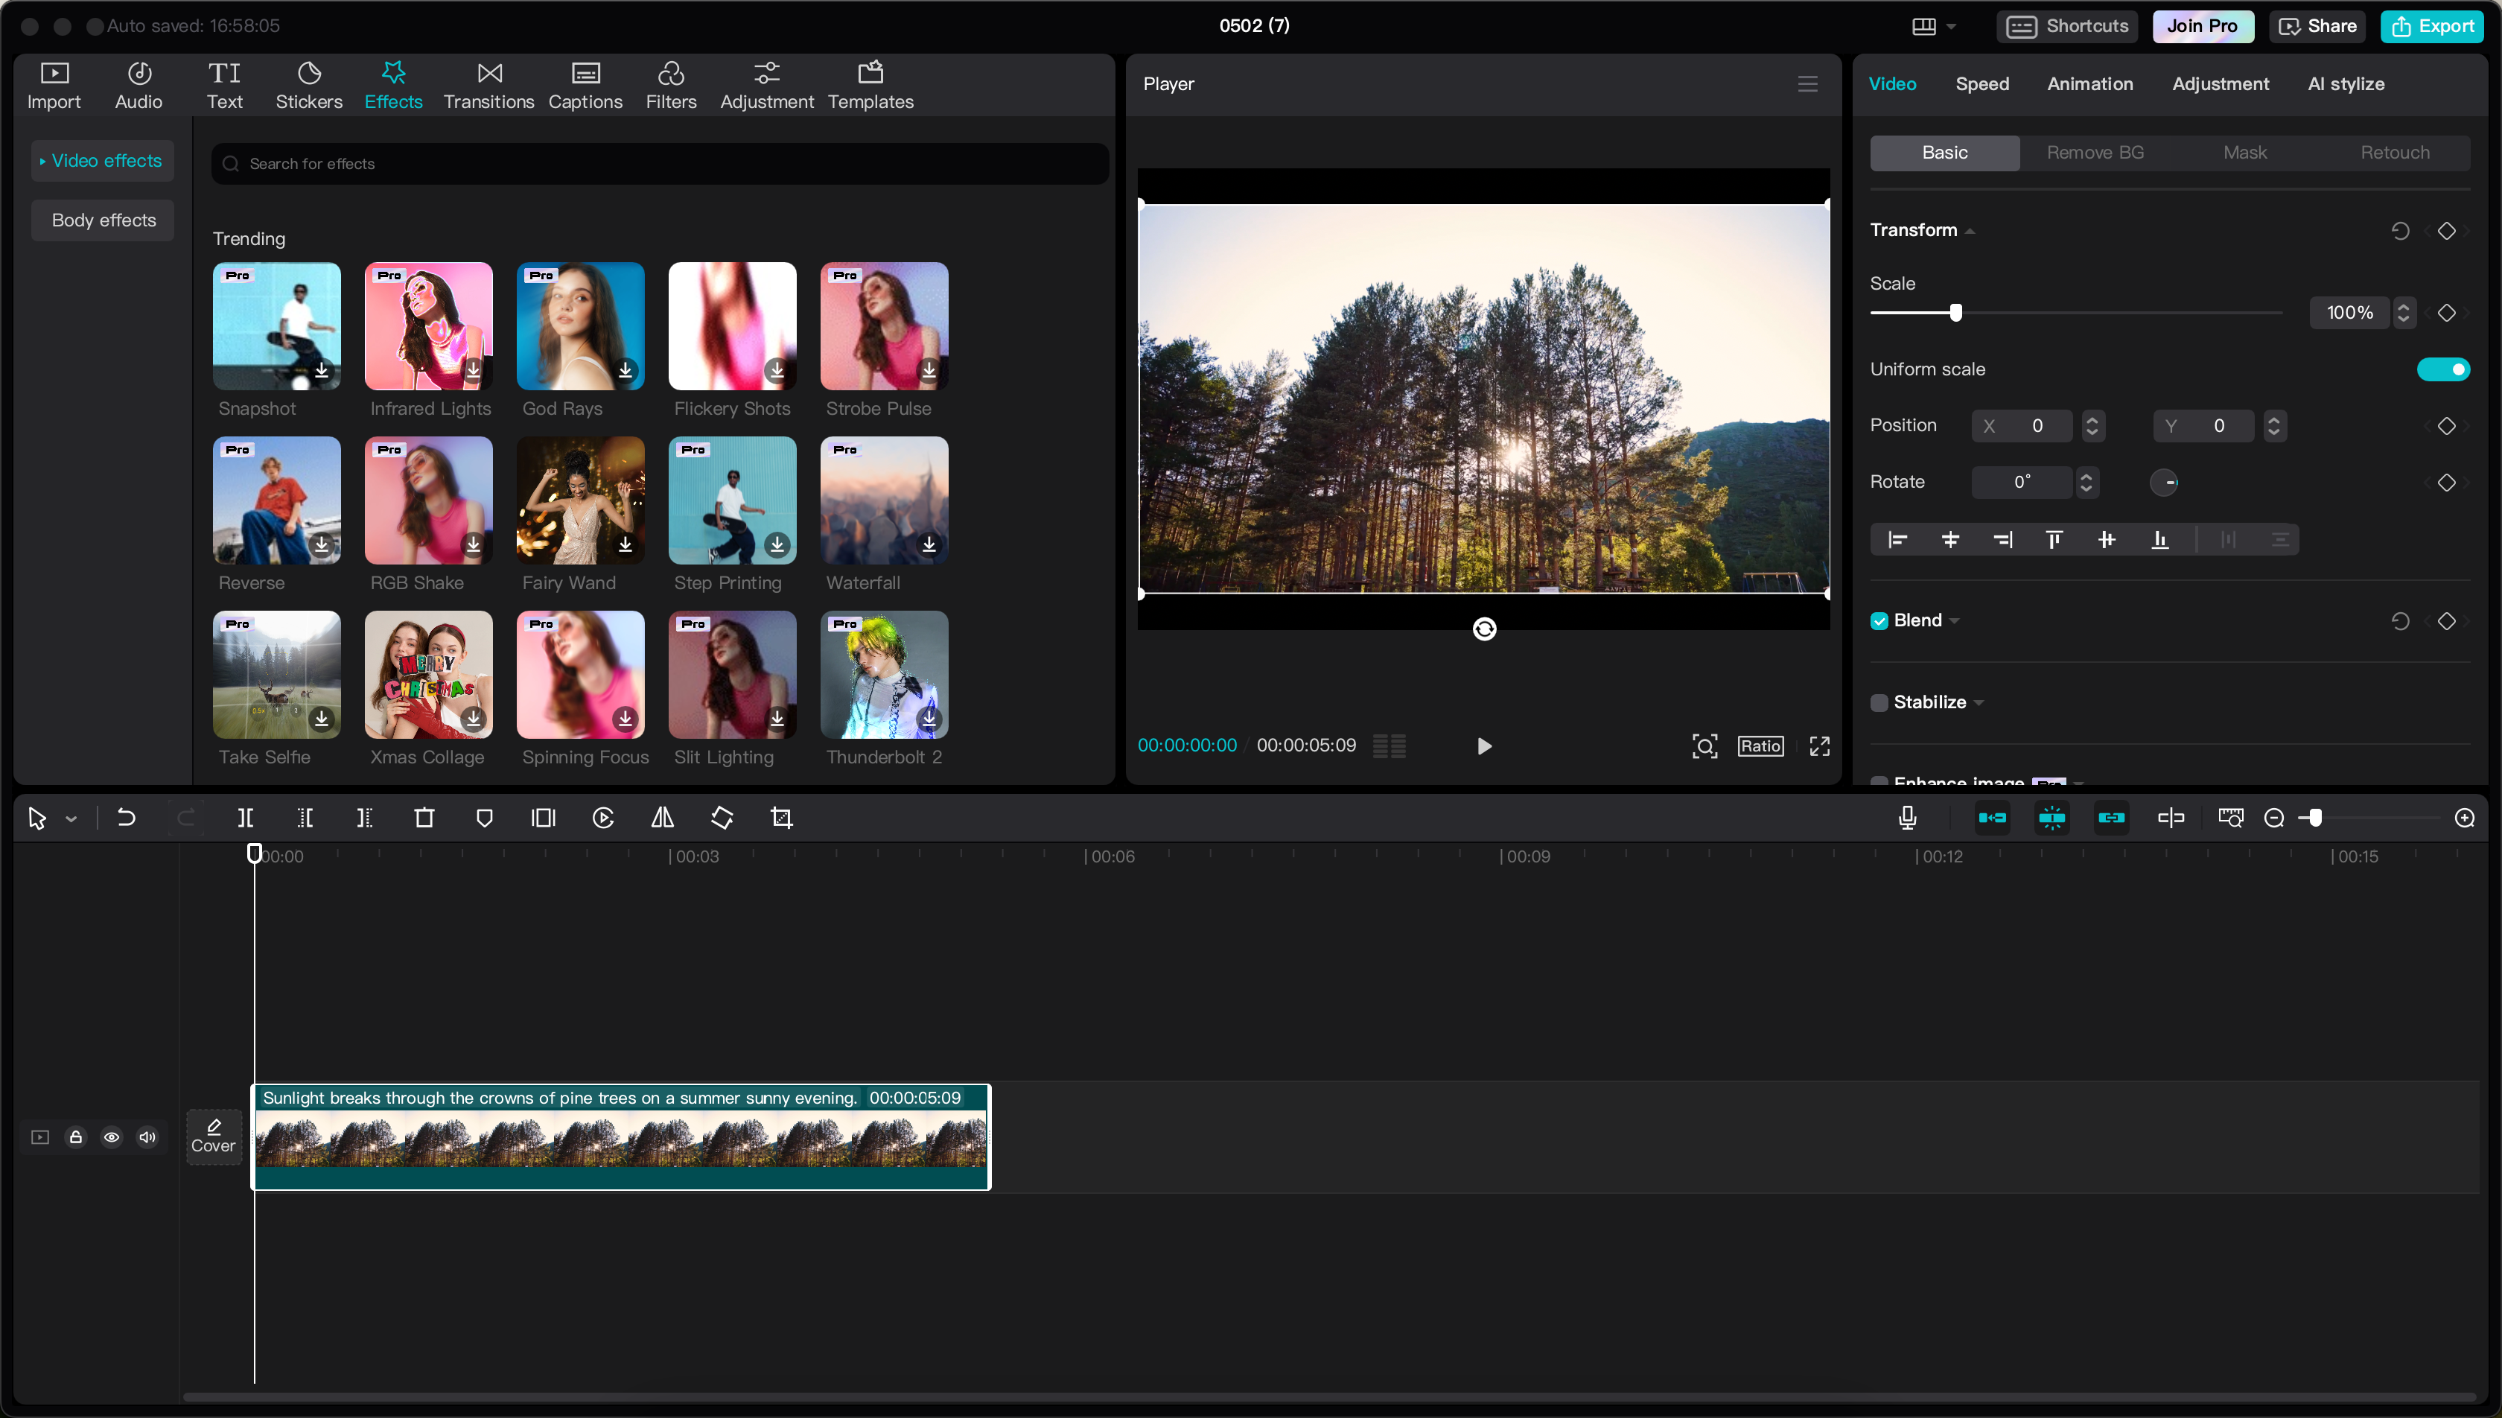Expand the Transform section settings
This screenshot has width=2502, height=1418.
pos(1971,229)
